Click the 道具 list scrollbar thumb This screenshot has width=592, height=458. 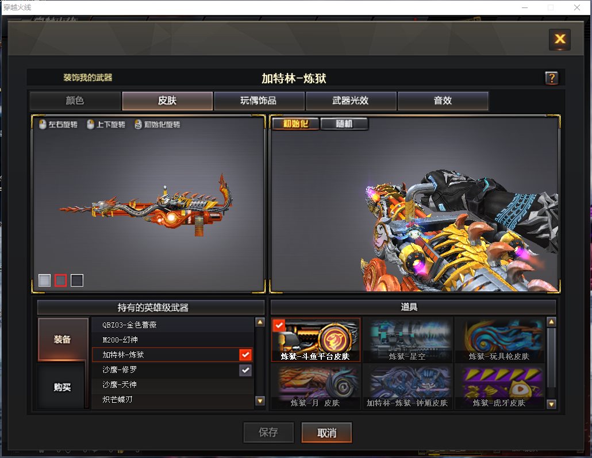(x=551, y=357)
